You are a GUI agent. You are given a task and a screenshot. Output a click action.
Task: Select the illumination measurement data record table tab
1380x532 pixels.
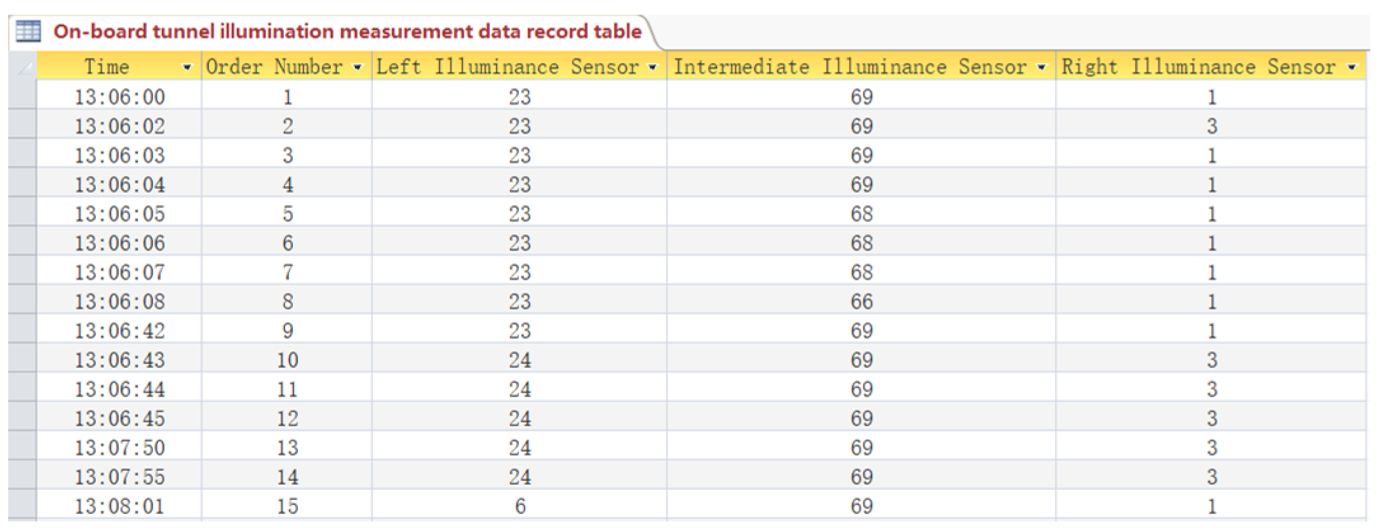347,31
